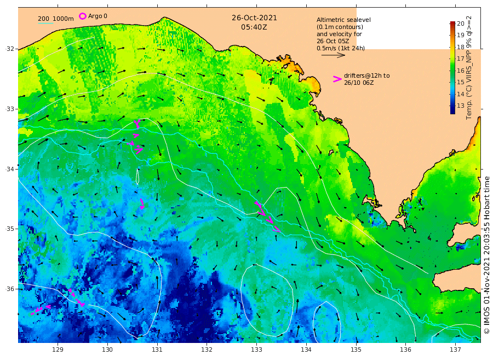493x361 pixels.
Task: Click the '0.5m/s (1kt 24h)' label
Action: click(x=341, y=48)
